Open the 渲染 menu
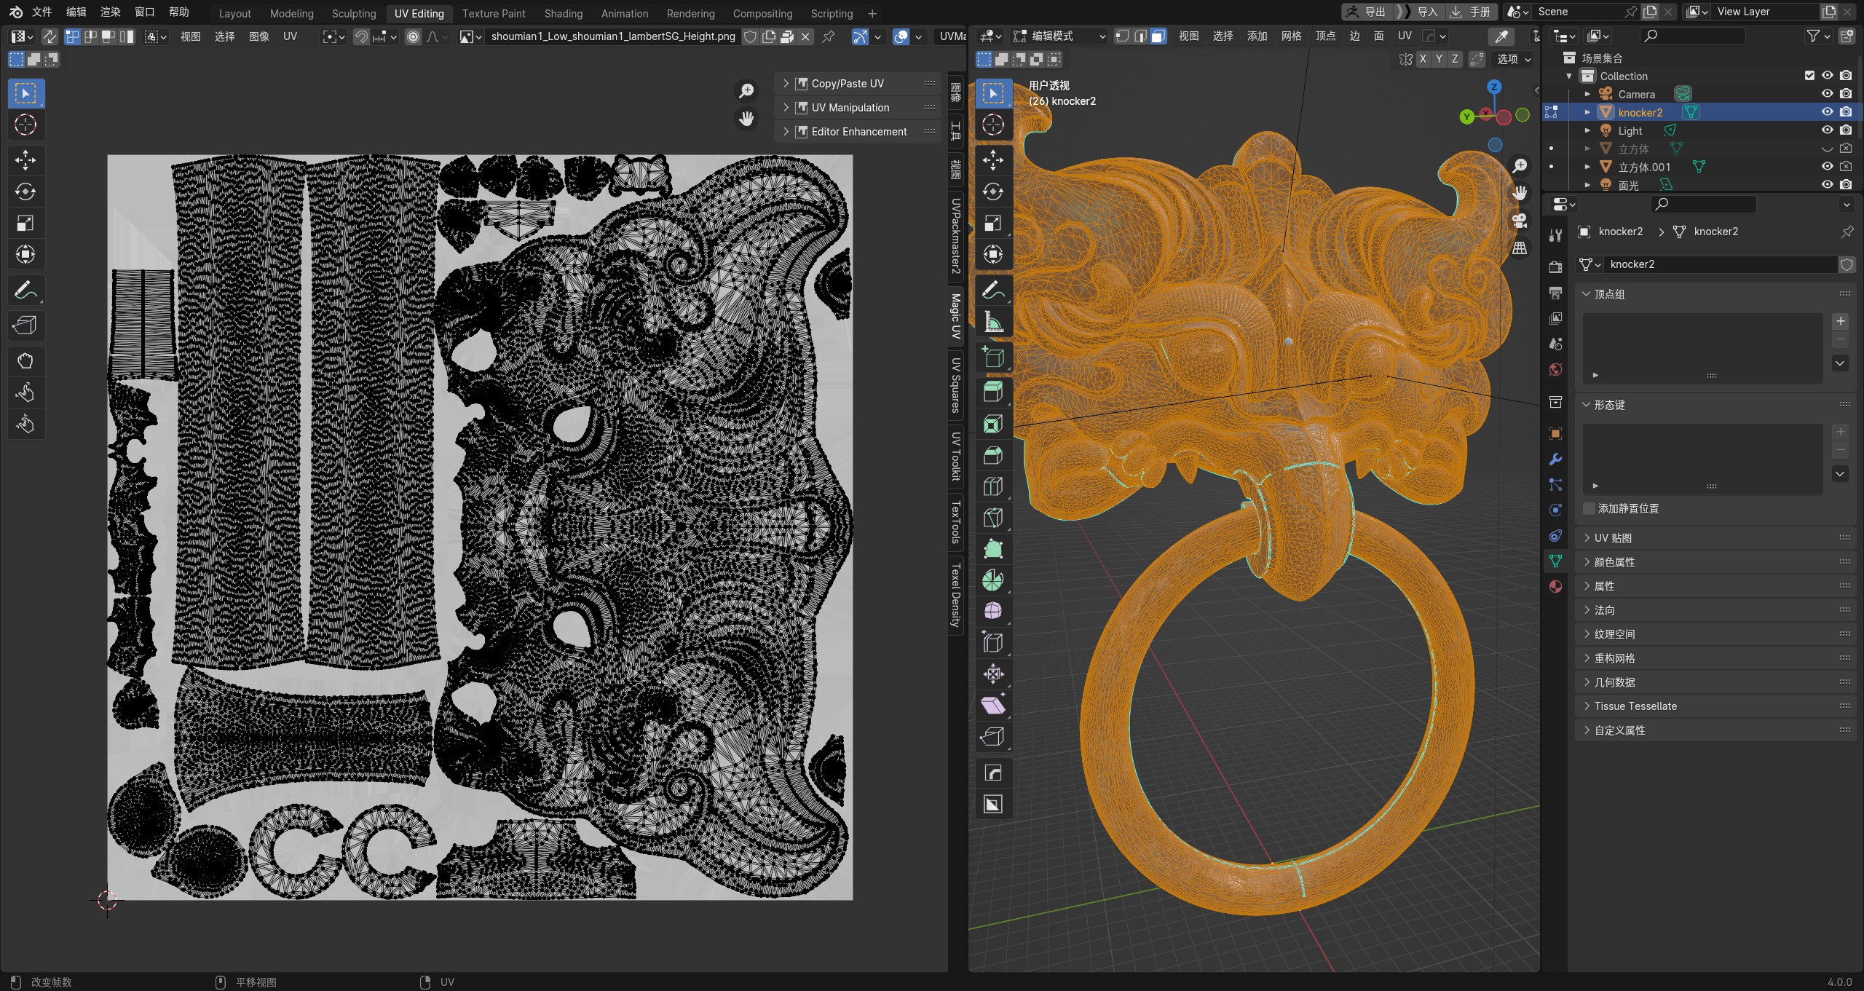This screenshot has width=1864, height=991. tap(110, 12)
